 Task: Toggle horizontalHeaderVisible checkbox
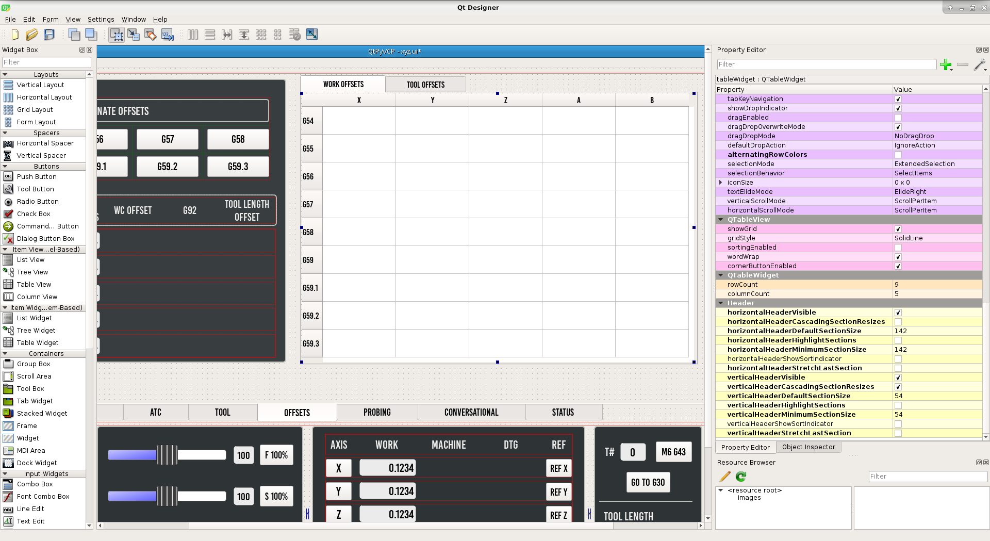pos(898,313)
